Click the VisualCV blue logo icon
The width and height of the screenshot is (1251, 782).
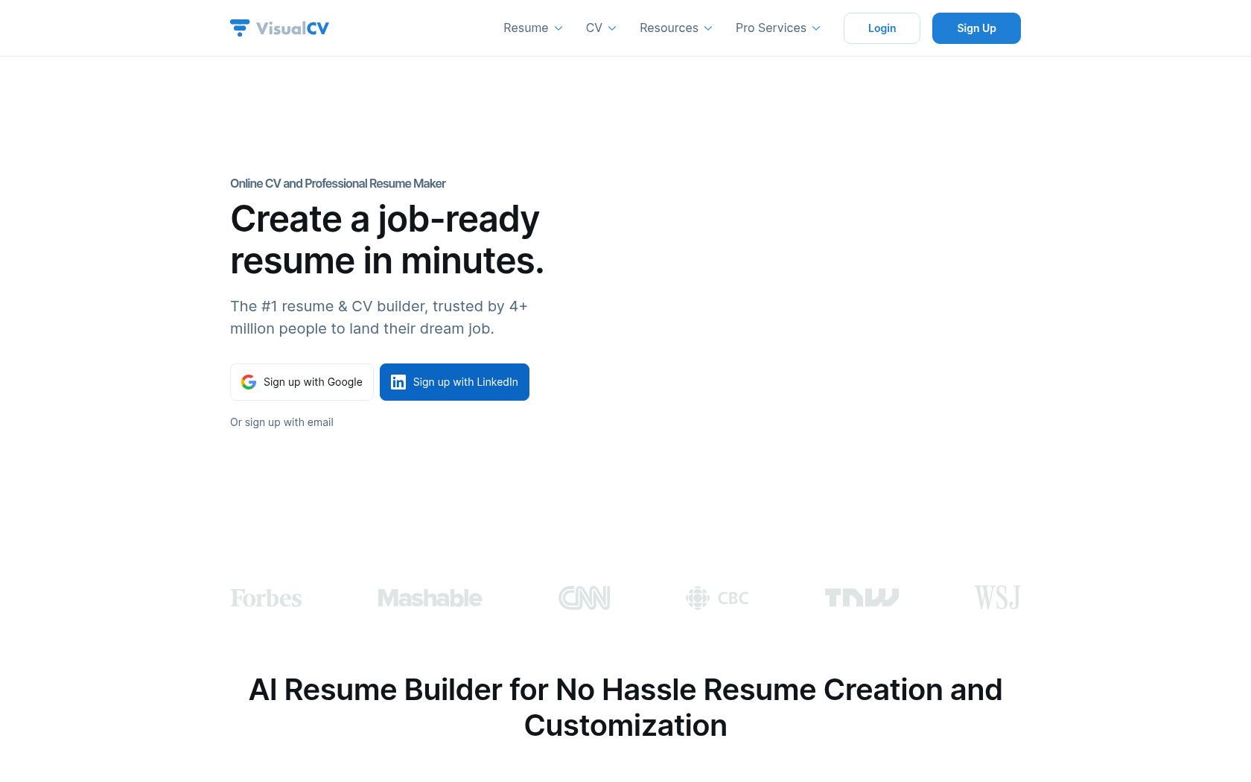pos(239,28)
